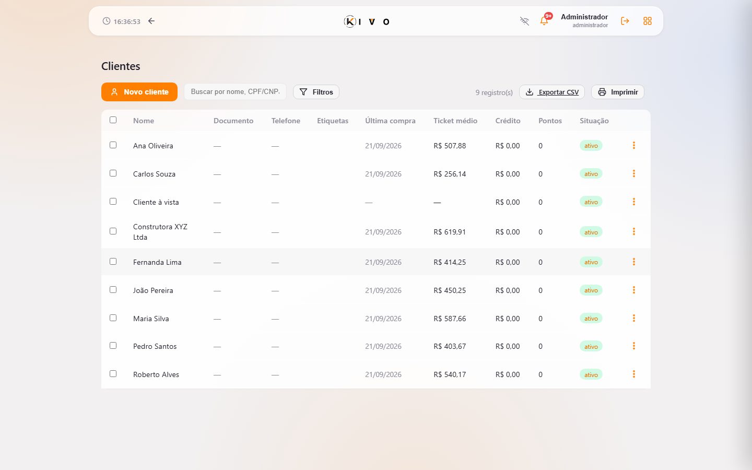Screen dimensions: 752x470
Task: Click the R$ 619,91 ticket value
Action: click(x=450, y=232)
